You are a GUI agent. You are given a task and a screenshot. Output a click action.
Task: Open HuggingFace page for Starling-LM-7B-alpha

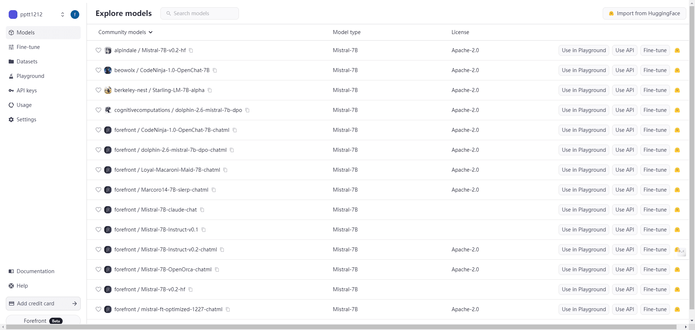pyautogui.click(x=677, y=90)
